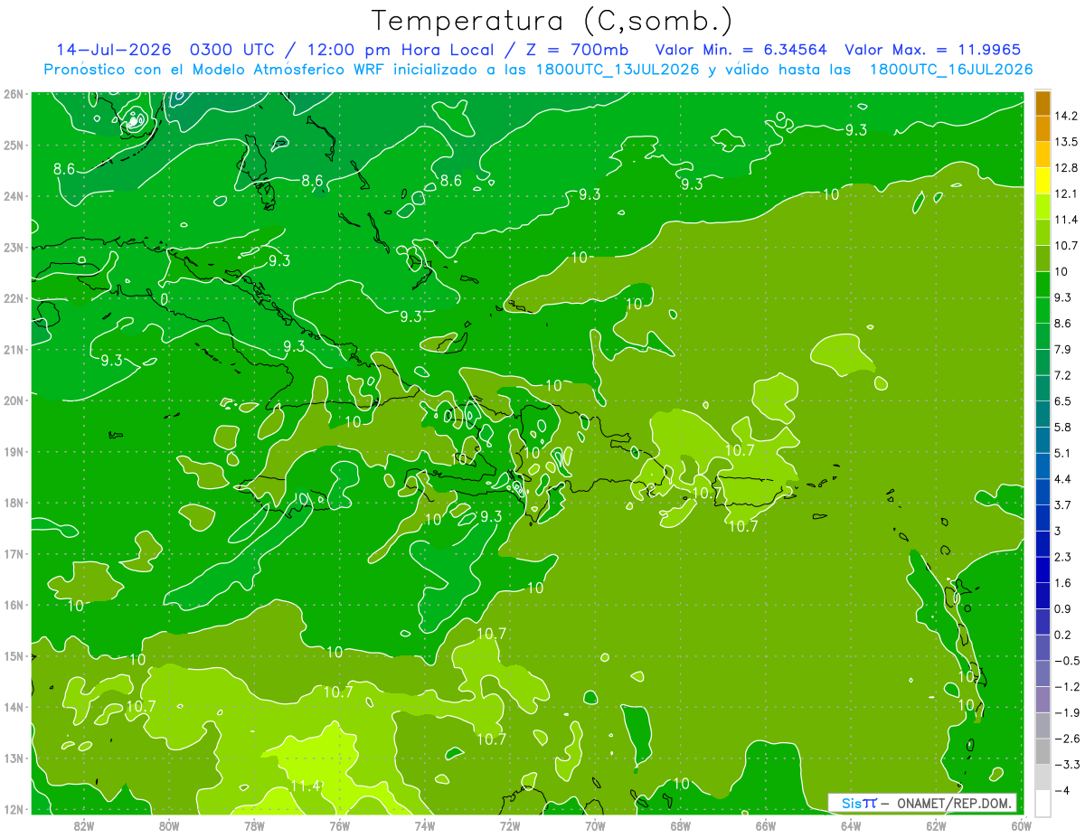Image resolution: width=1085 pixels, height=838 pixels.
Task: Click the "-0.5" label on color scale
Action: [x=1069, y=661]
